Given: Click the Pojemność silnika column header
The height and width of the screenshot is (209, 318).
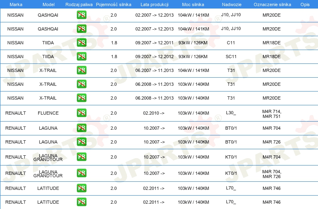Looking at the screenshot, I should point(113,4).
